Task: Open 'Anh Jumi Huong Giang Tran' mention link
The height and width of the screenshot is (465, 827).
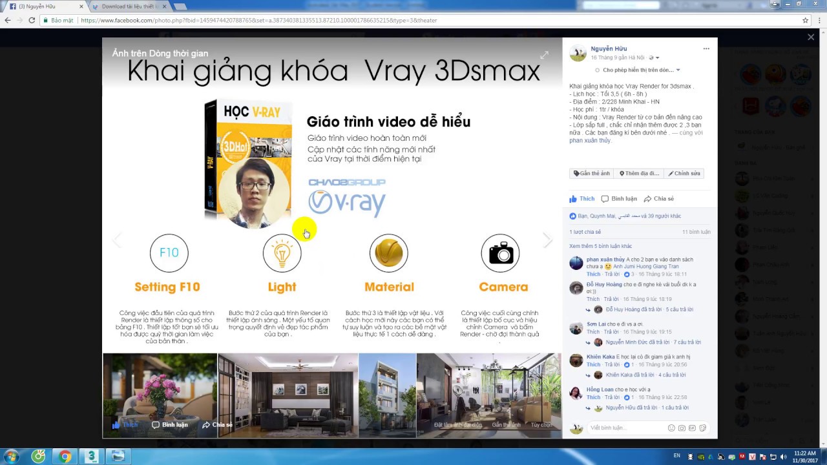Action: (646, 267)
